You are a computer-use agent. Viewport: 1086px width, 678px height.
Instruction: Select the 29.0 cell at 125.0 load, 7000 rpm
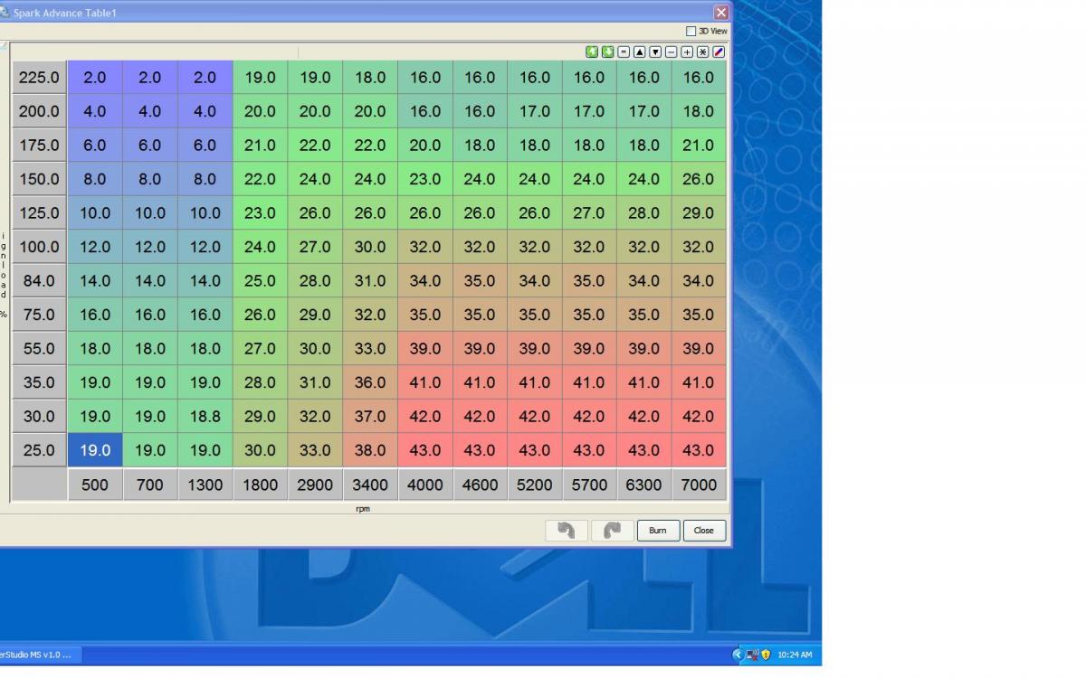click(x=699, y=213)
